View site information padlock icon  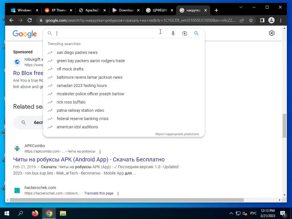(x=41, y=20)
